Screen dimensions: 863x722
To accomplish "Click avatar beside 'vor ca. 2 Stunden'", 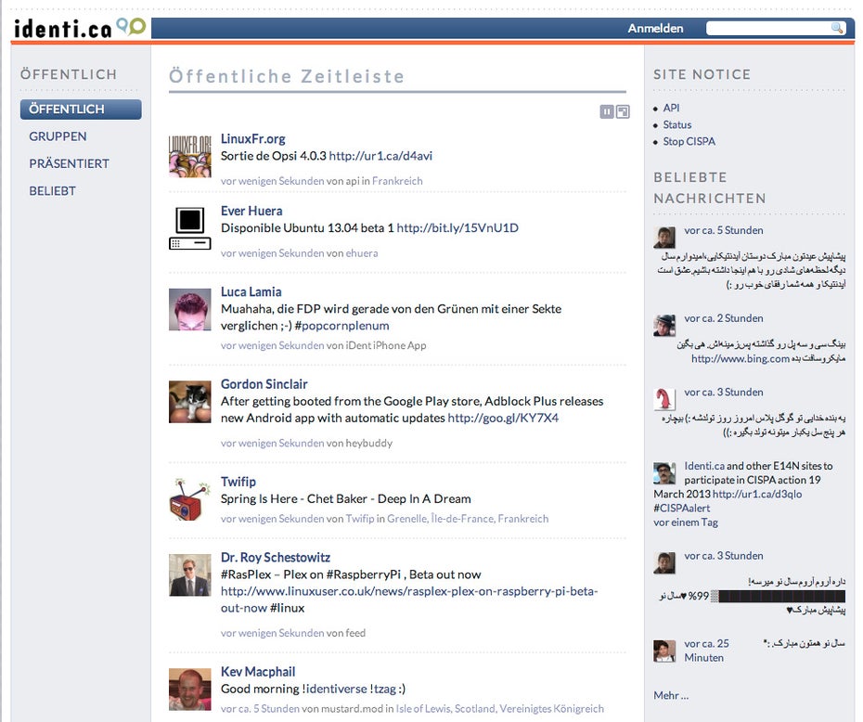I will (x=664, y=325).
